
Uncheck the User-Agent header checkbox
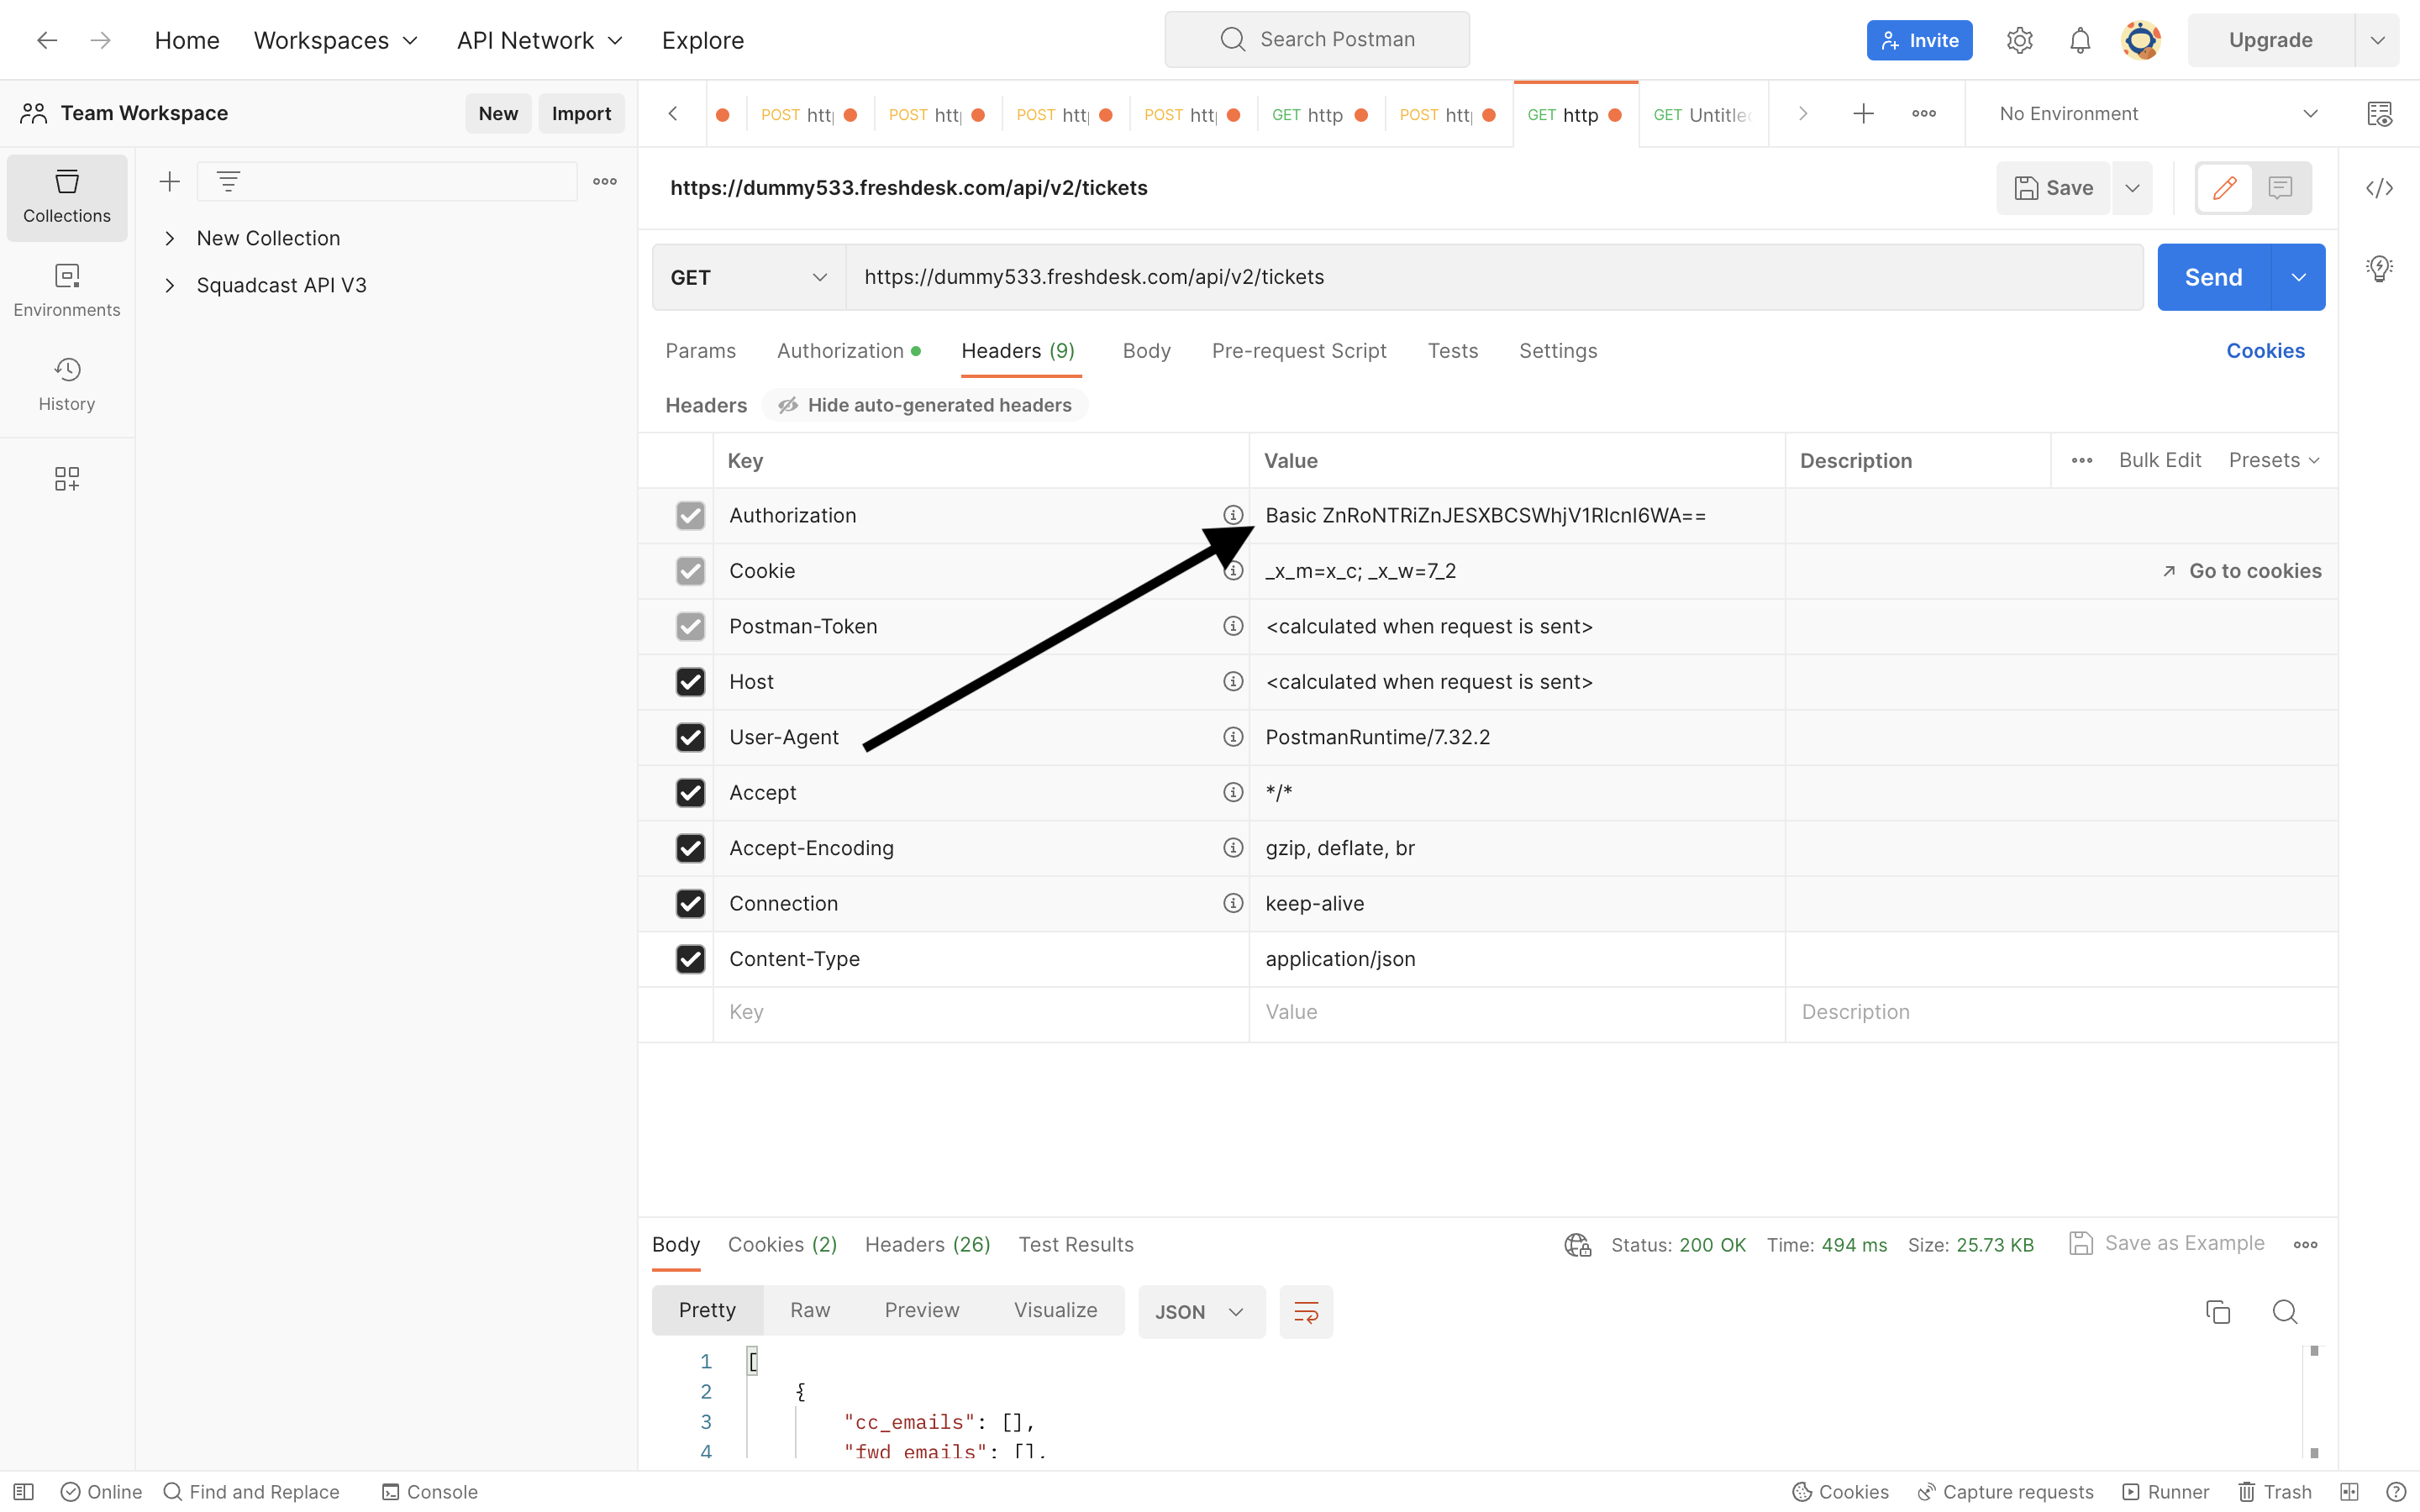(690, 737)
